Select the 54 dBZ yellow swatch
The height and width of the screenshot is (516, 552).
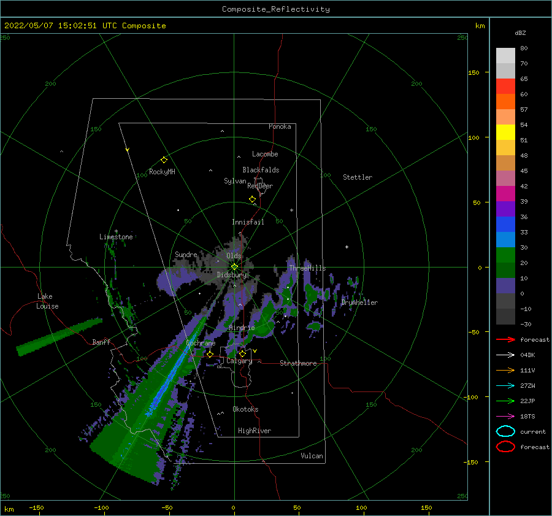505,132
